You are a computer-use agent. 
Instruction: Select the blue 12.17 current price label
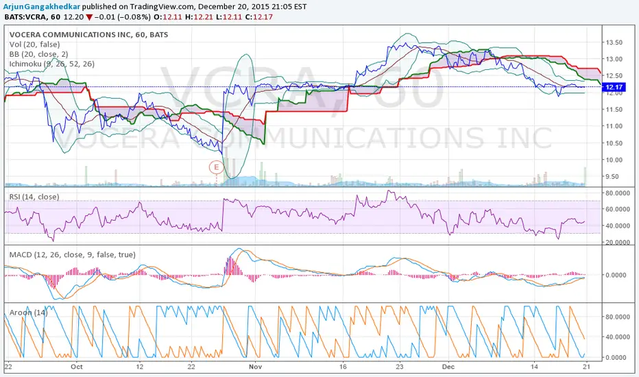614,87
